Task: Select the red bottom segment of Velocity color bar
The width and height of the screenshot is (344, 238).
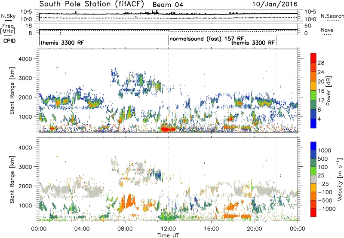Action: click(313, 213)
